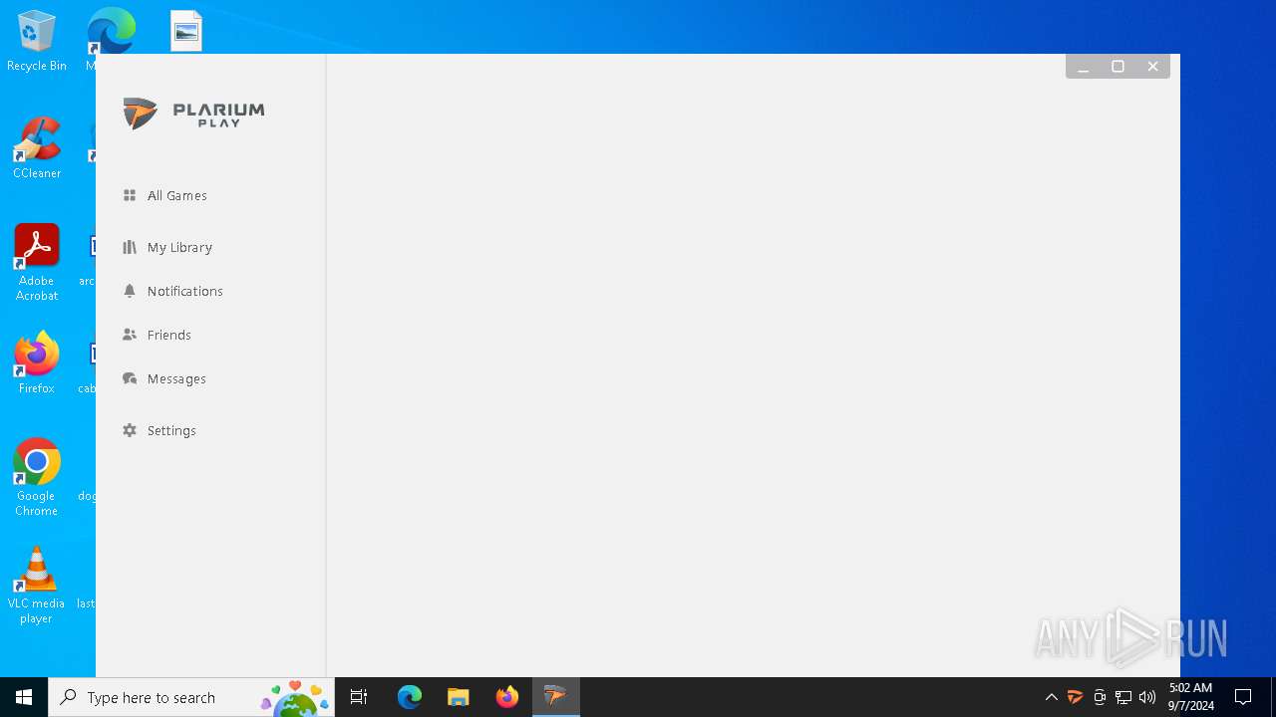
Task: Select CCleaner desktop shortcut
Action: [37, 148]
